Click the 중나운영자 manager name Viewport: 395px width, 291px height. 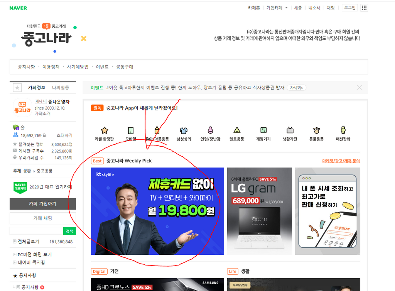pos(59,102)
